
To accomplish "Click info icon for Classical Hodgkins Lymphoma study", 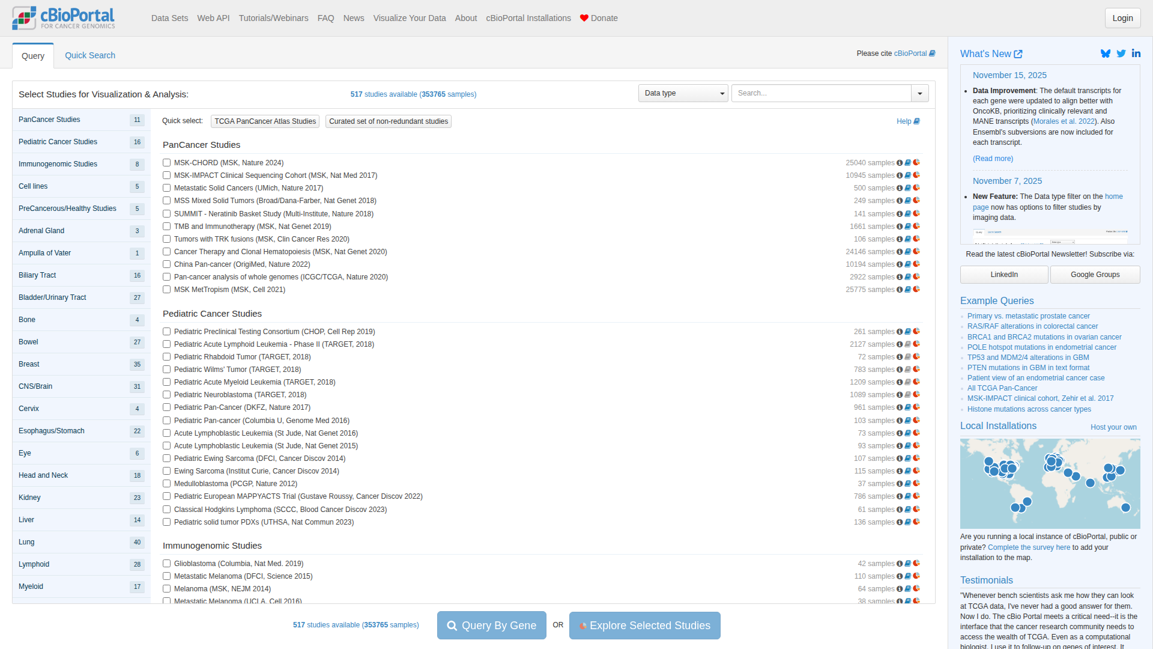I will tap(900, 510).
